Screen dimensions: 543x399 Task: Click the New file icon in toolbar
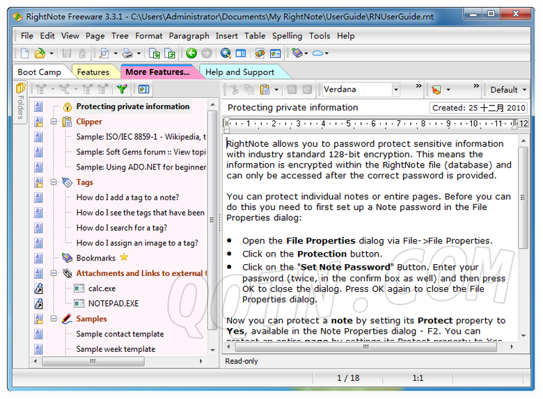(24, 54)
